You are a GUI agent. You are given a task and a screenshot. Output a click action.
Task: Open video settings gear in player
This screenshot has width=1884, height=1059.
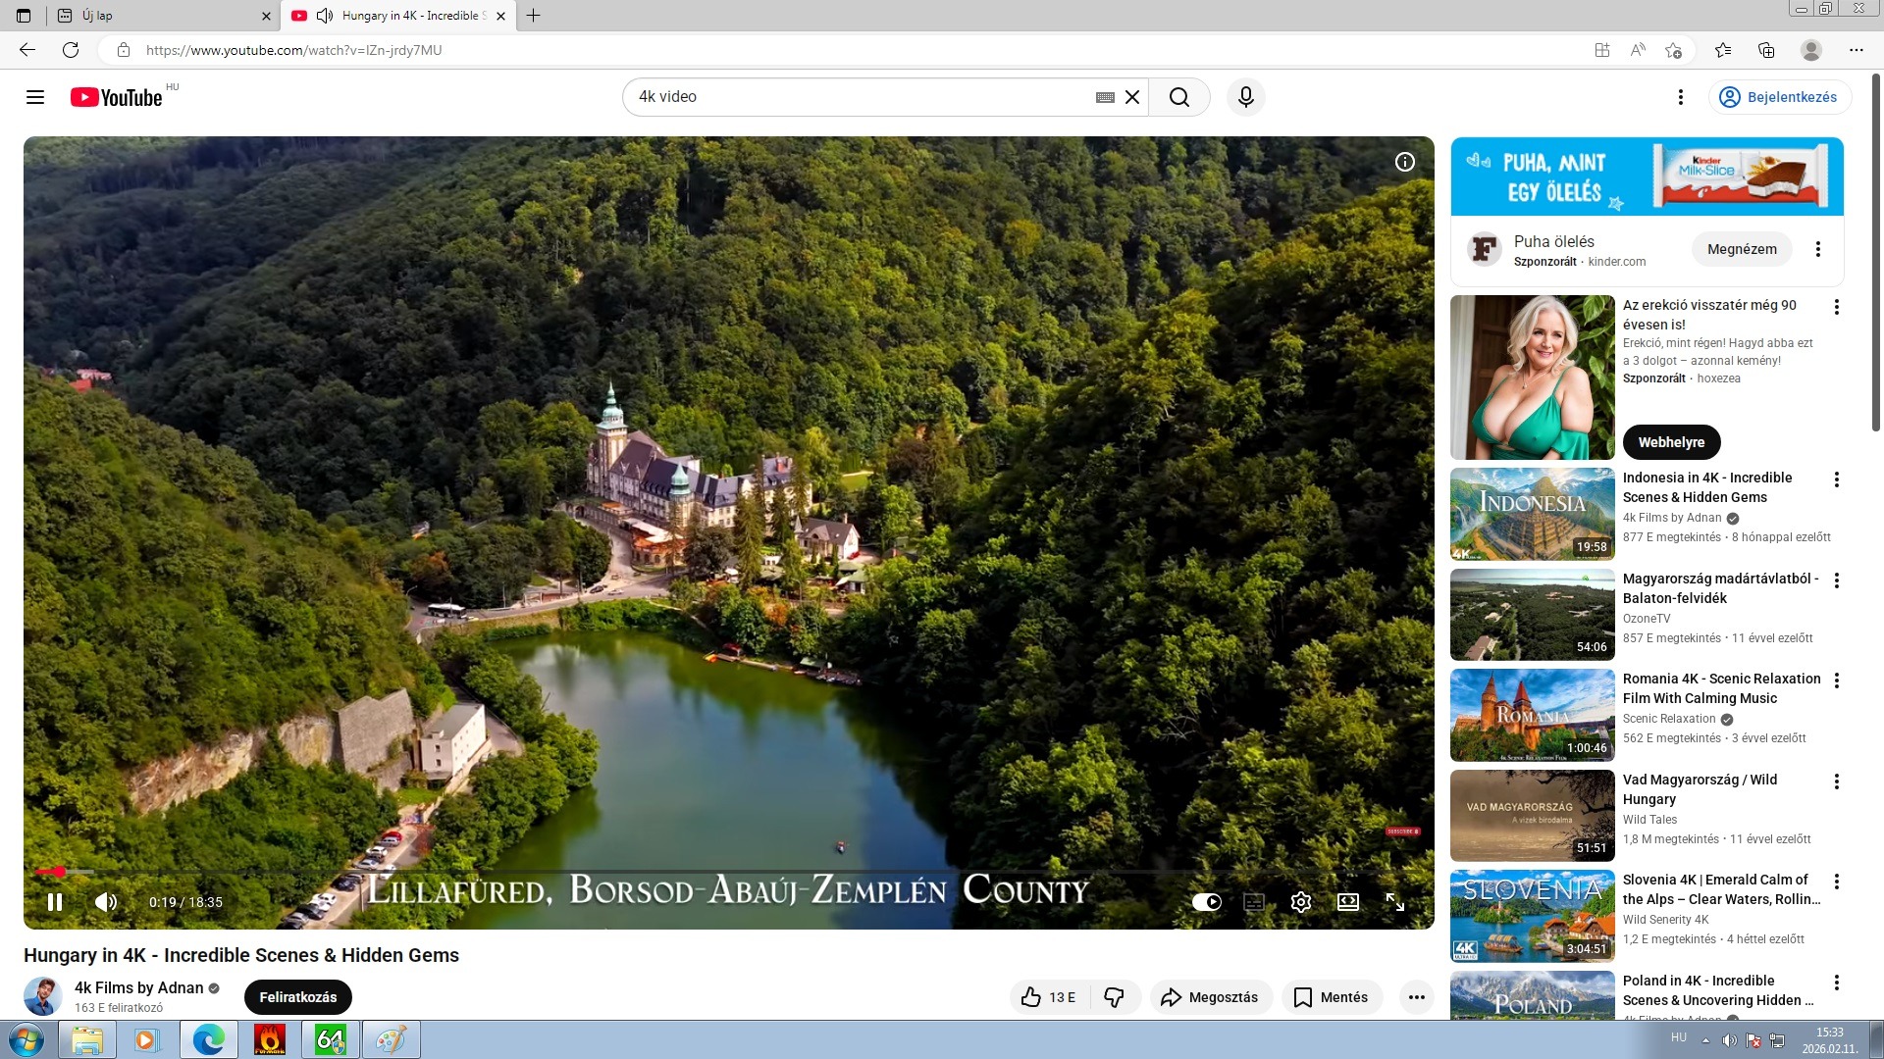[1301, 902]
